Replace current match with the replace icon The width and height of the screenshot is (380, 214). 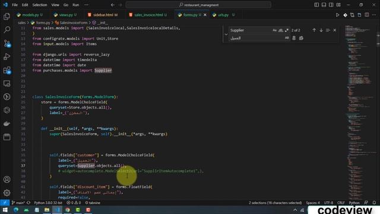tap(294, 38)
